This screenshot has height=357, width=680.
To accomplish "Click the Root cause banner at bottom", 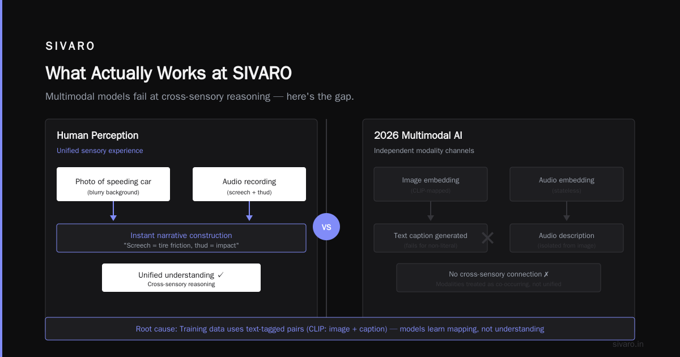I will click(340, 329).
